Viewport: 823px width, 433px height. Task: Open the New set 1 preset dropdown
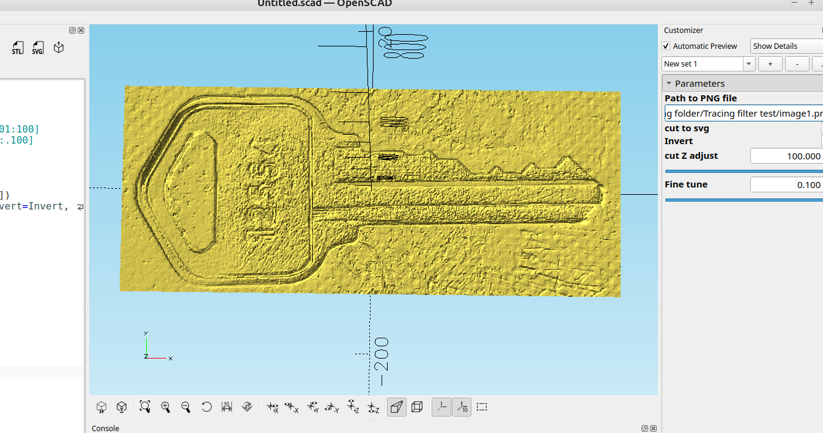tap(748, 64)
